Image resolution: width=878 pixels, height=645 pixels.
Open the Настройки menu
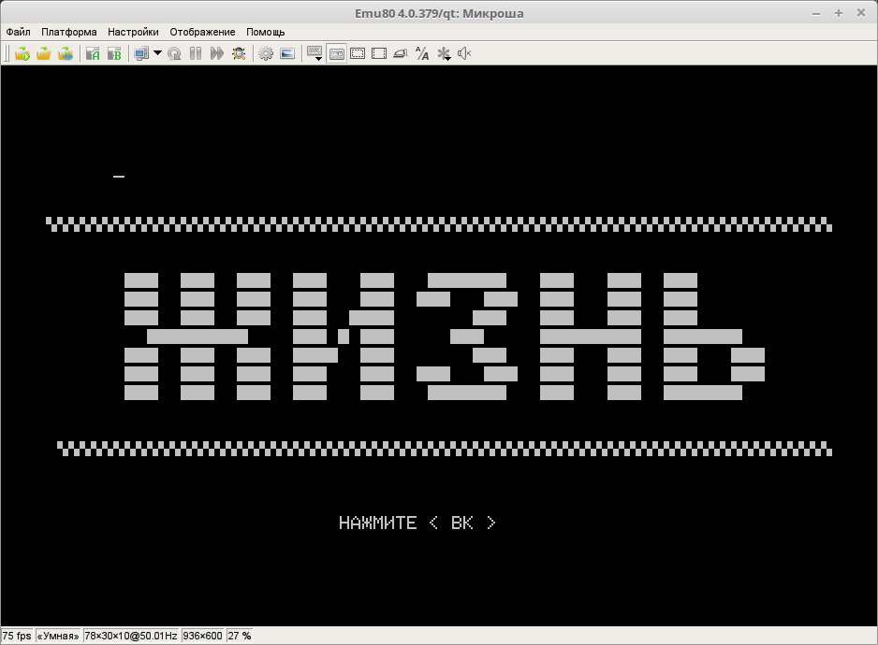(133, 32)
